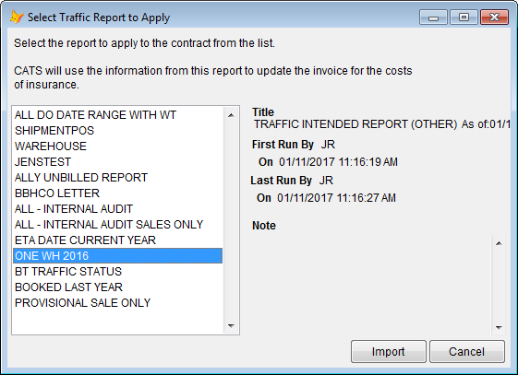
Task: Click the Last Run date 11:16:27 AM
Action: point(336,198)
